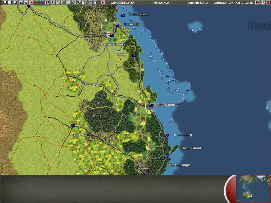Click the green base silhouette icon
Viewport: 271px width, 203px height.
pyautogui.click(x=63, y=3)
